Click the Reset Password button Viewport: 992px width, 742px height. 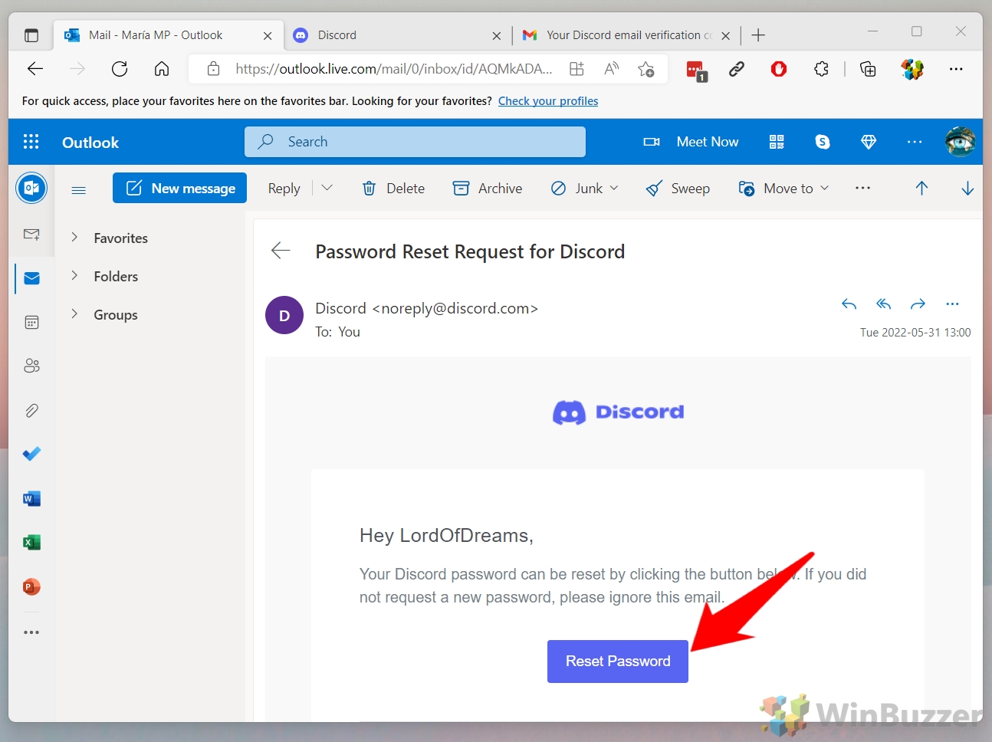(x=618, y=661)
